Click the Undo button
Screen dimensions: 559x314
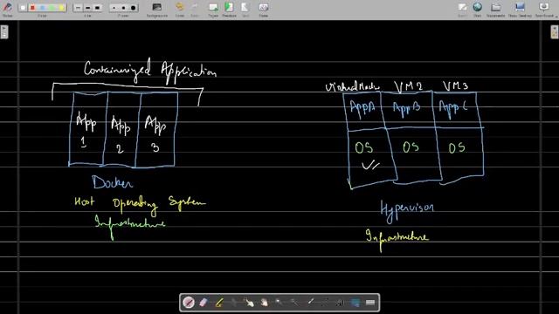point(180,10)
